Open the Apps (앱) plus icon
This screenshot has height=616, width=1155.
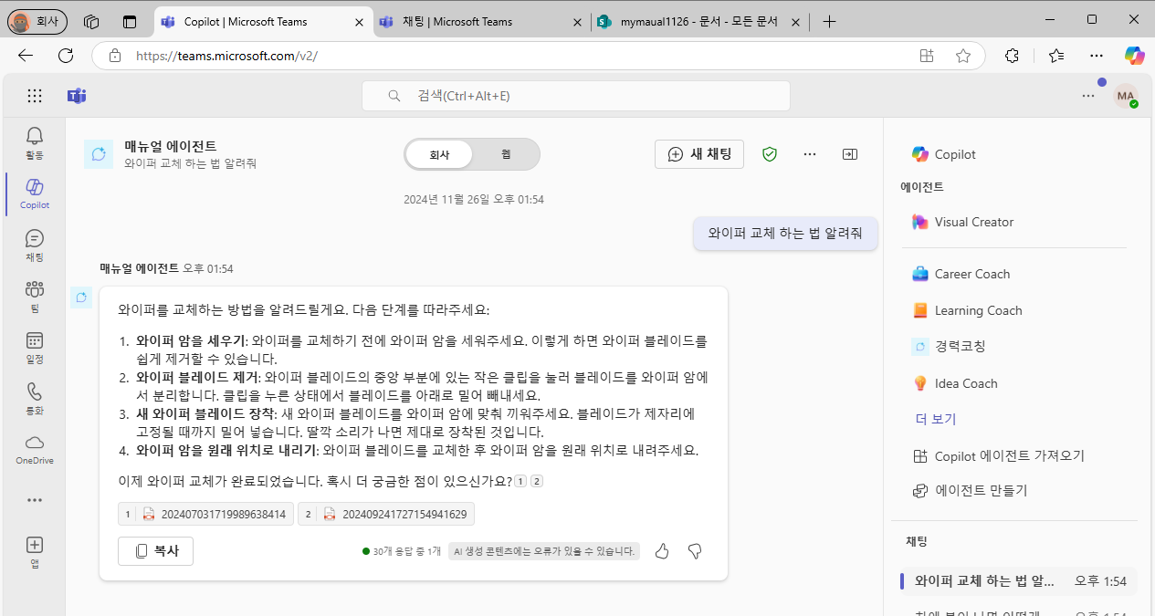pos(34,551)
